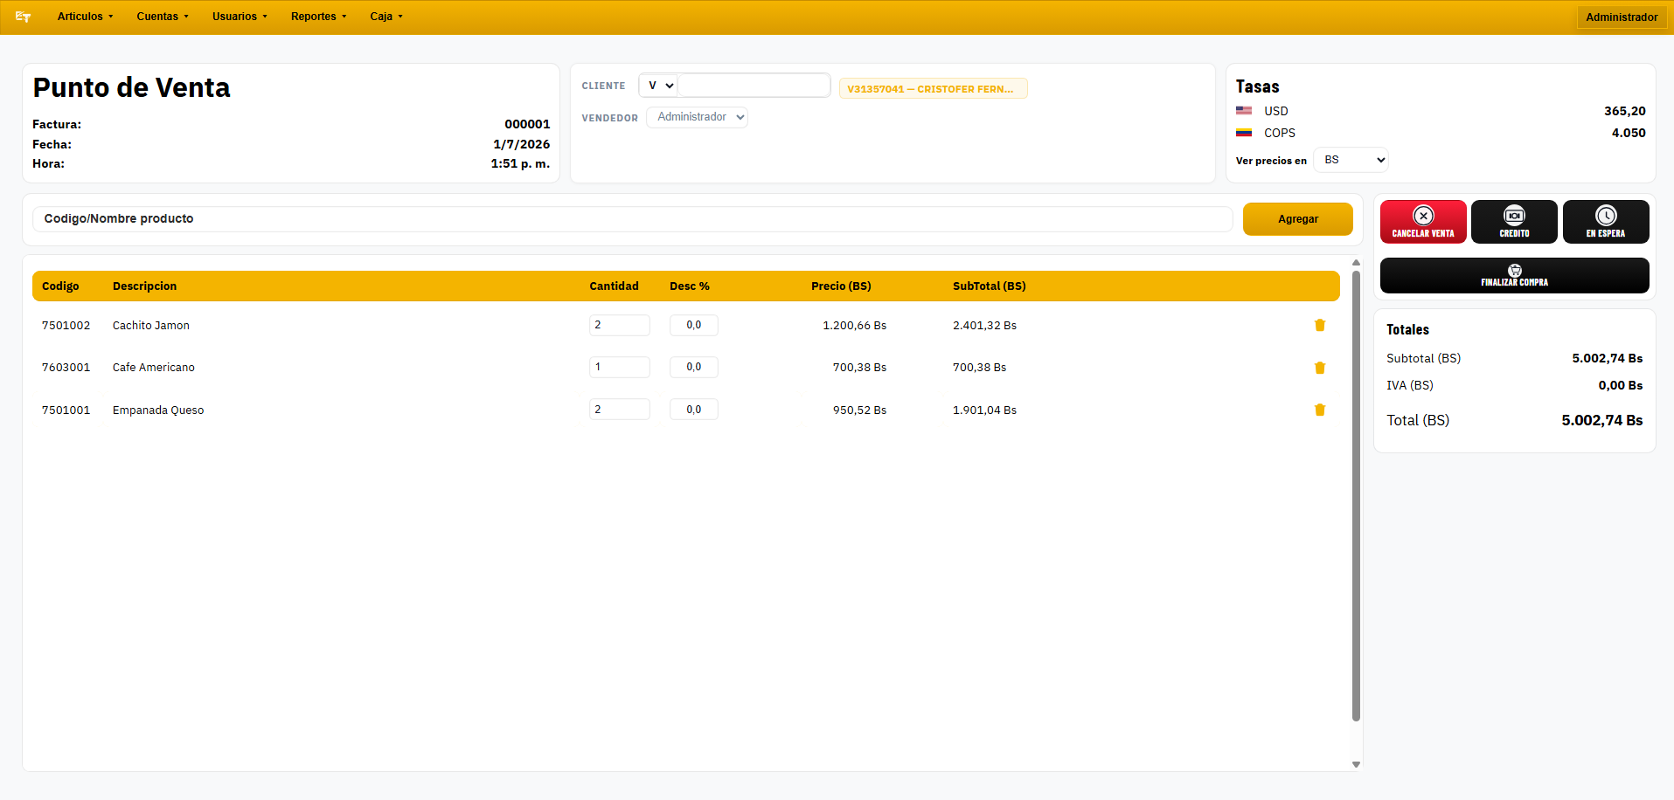Click the COPS rate value 4.050
The width and height of the screenshot is (1674, 800).
tap(1629, 133)
